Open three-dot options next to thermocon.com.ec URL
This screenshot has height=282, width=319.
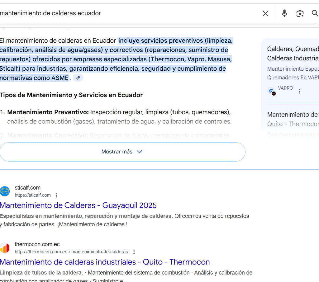click(x=134, y=252)
